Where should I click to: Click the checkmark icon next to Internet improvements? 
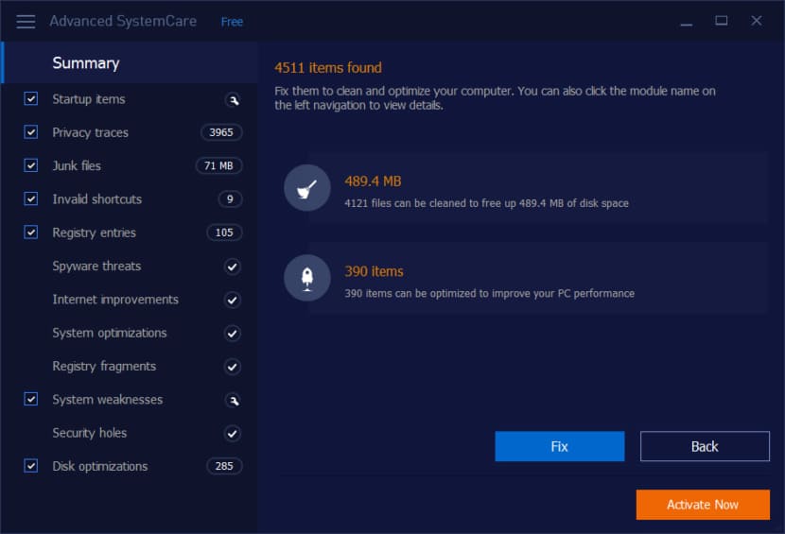tap(233, 300)
